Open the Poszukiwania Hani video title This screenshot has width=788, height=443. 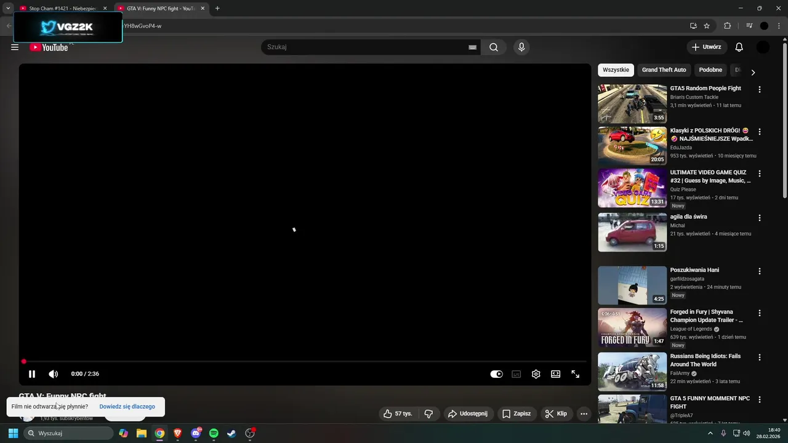tap(694, 270)
